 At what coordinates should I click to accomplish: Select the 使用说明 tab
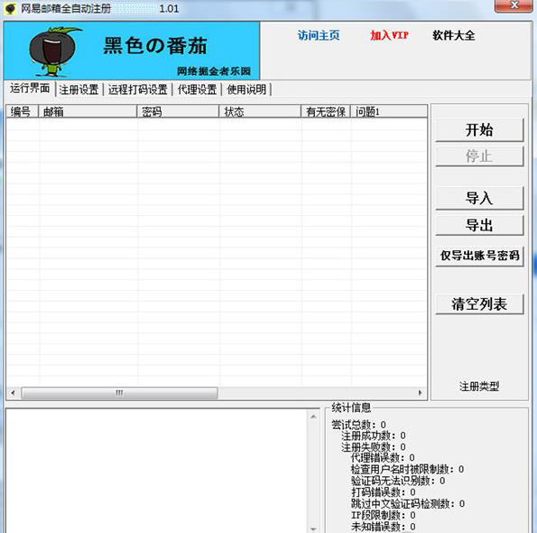coord(246,89)
